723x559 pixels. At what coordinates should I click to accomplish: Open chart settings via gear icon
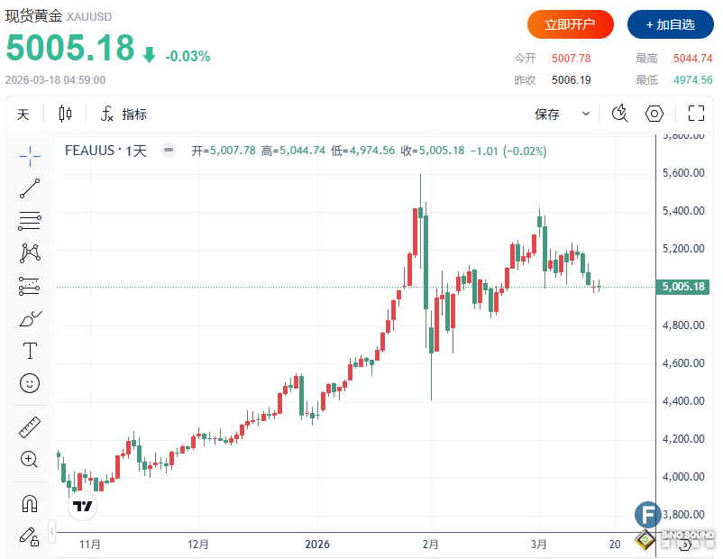654,114
